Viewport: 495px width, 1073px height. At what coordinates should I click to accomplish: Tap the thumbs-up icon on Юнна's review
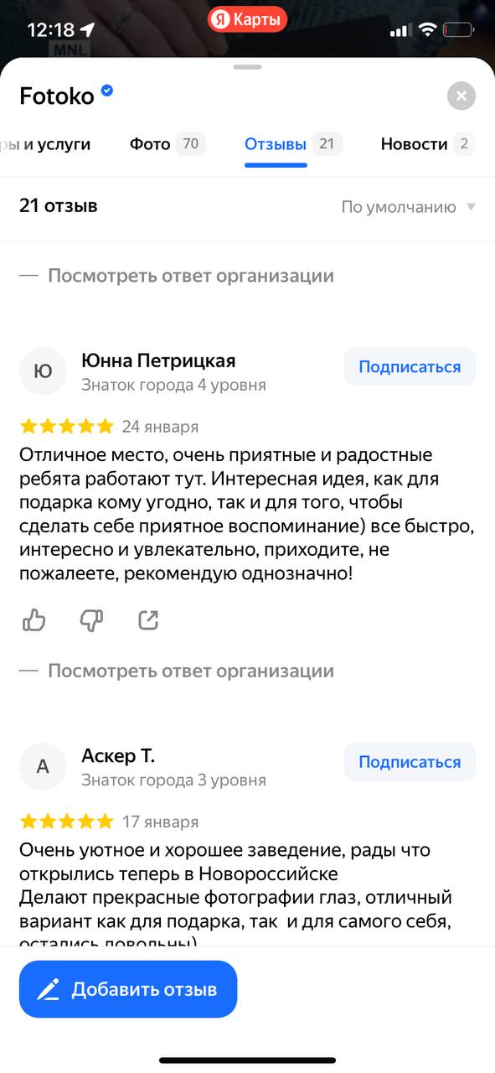pyautogui.click(x=34, y=620)
